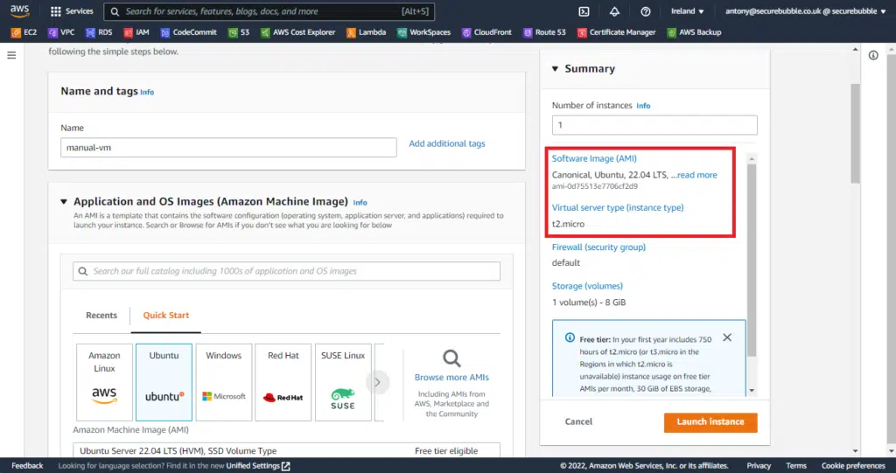Open Unified Settings footer link
This screenshot has height=473, width=896.
click(258, 466)
